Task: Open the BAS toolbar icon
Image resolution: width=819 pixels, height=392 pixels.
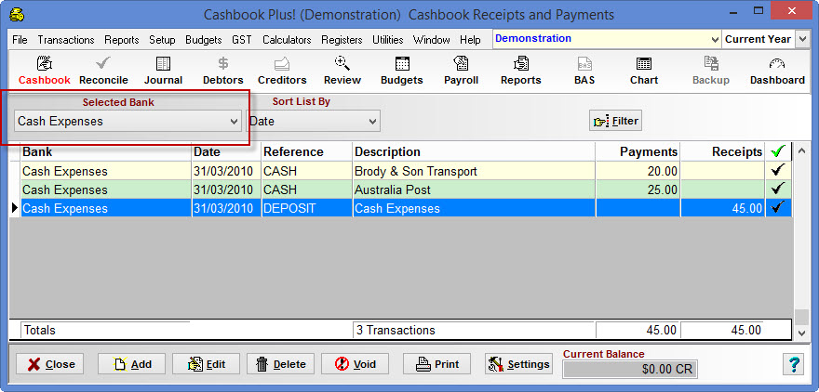Action: point(584,72)
